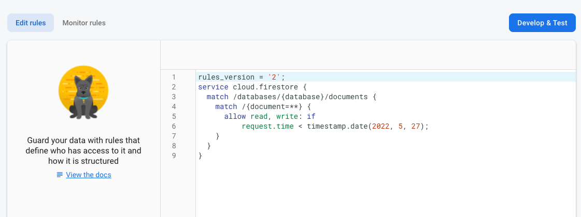Click the 'Guard your data with rules' description text

click(x=83, y=151)
